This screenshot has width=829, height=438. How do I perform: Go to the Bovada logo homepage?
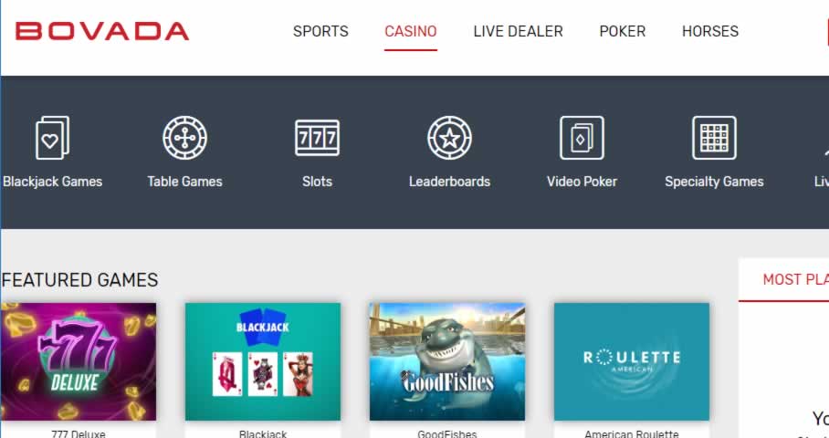point(102,31)
